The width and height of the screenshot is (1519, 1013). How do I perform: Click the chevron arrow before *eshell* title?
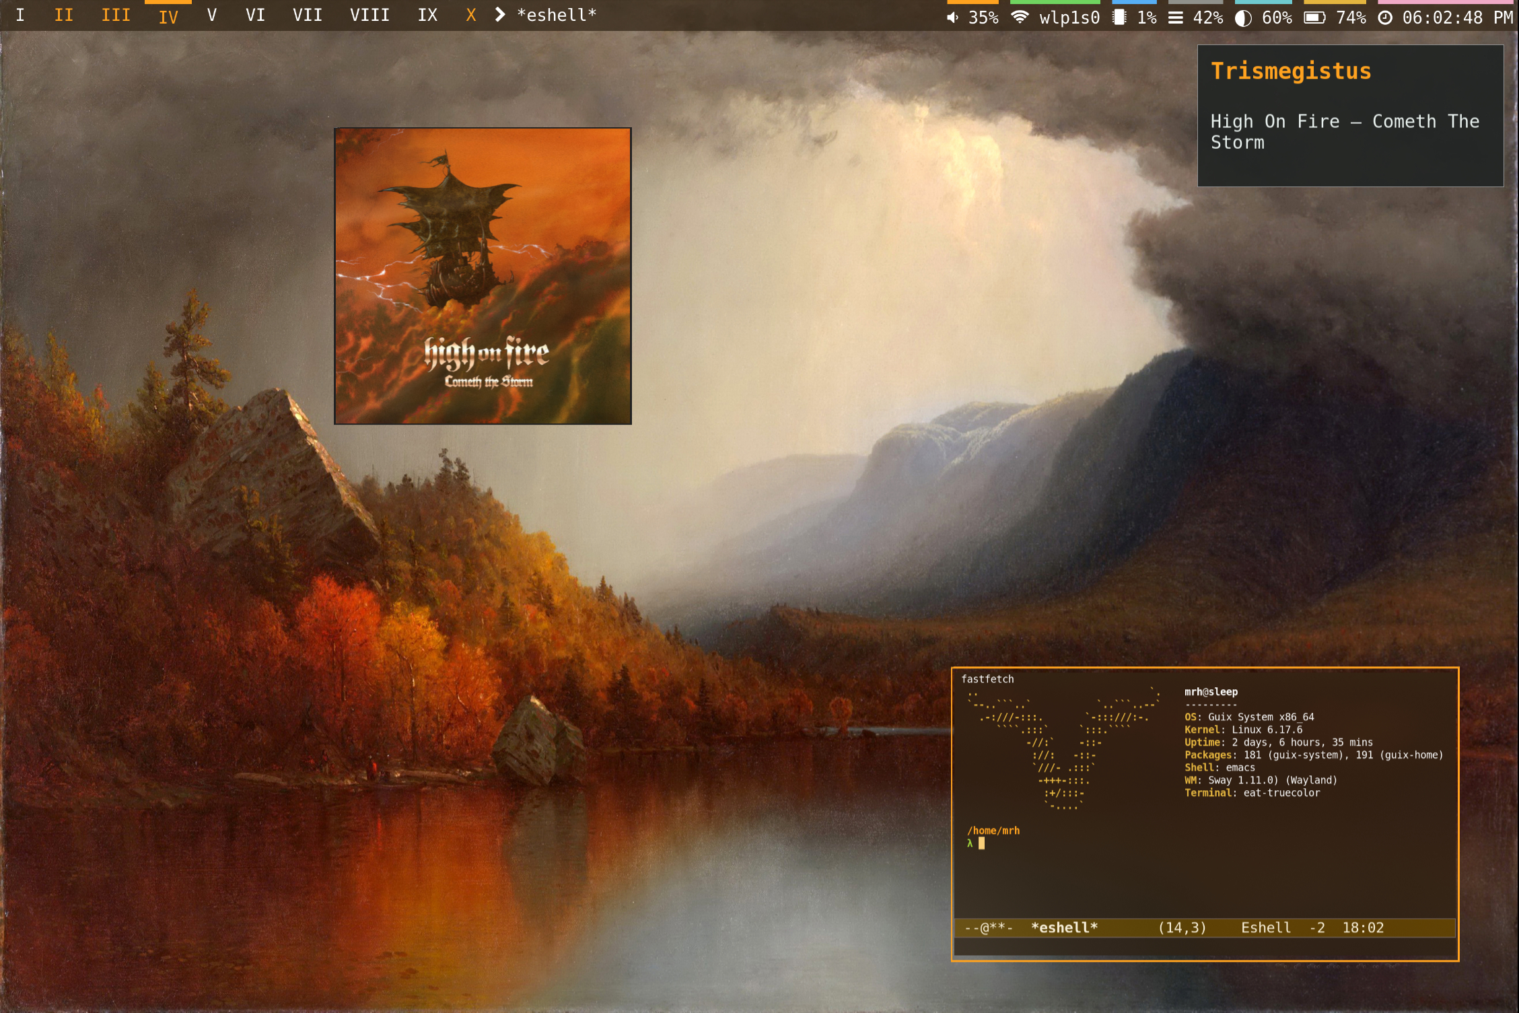click(499, 15)
